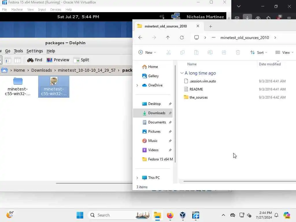Screen dimensions: 296x222
Task: Click Find in Dolphin toolbar
Action: pyautogui.click(x=35, y=60)
